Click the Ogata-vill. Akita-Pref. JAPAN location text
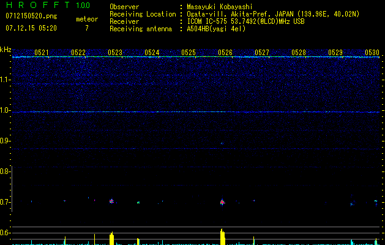The width and height of the screenshot is (385, 245). click(x=273, y=14)
